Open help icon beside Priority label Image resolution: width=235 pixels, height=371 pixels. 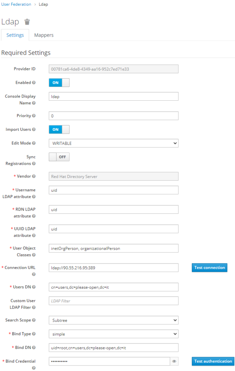(x=34, y=116)
